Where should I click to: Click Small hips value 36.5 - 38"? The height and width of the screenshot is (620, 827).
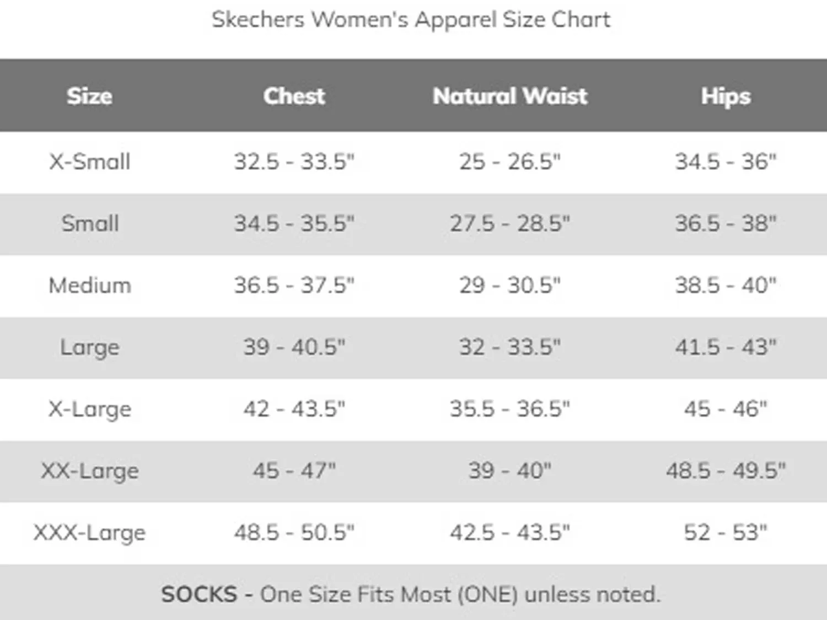click(726, 224)
